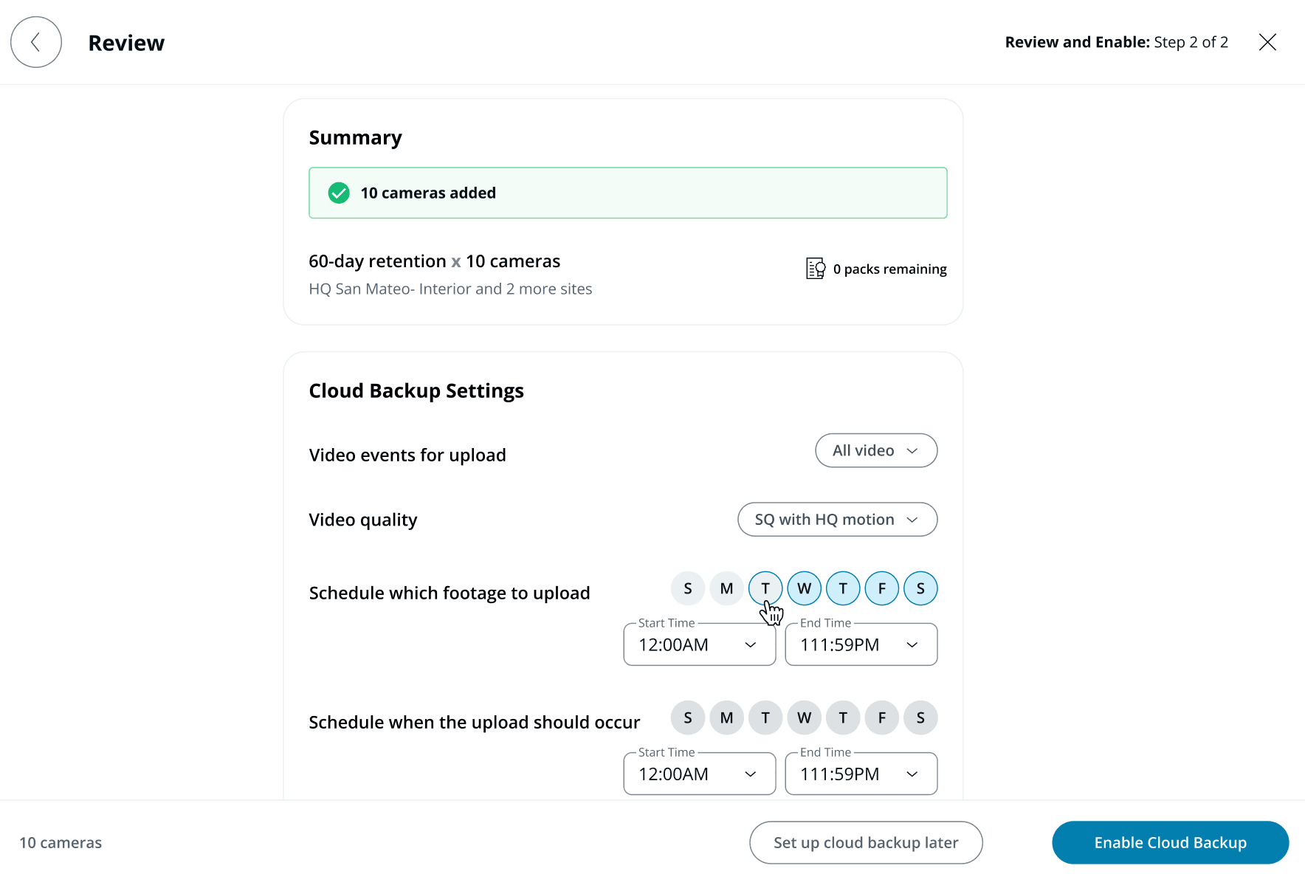Toggle Saturday in upload occurrence schedule

tap(920, 718)
